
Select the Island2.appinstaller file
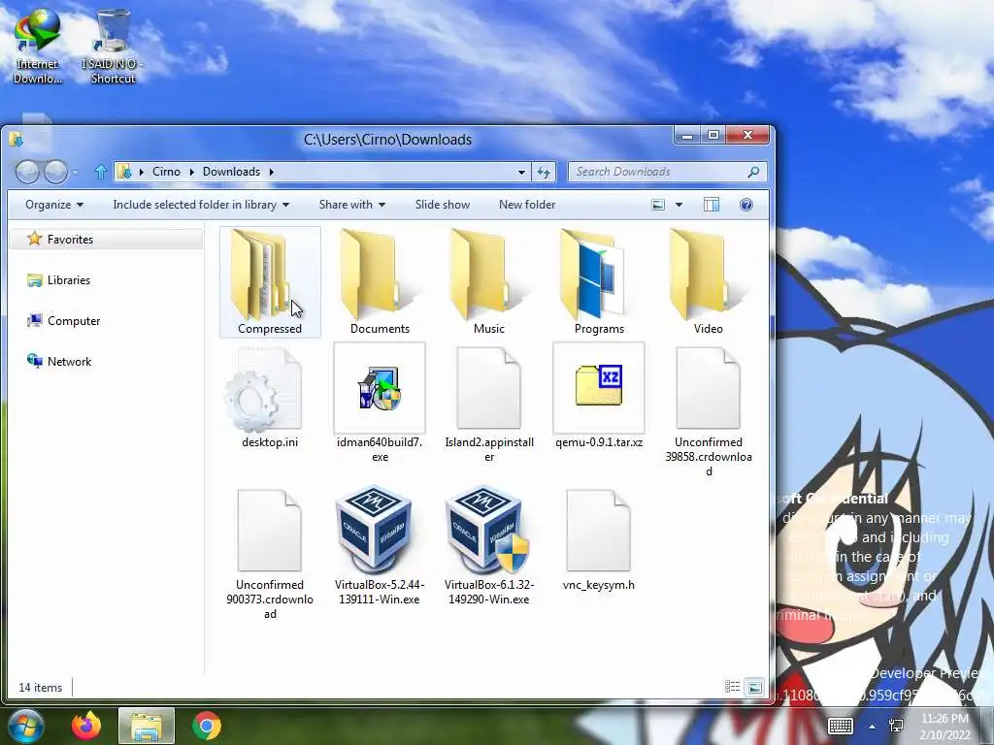point(489,405)
